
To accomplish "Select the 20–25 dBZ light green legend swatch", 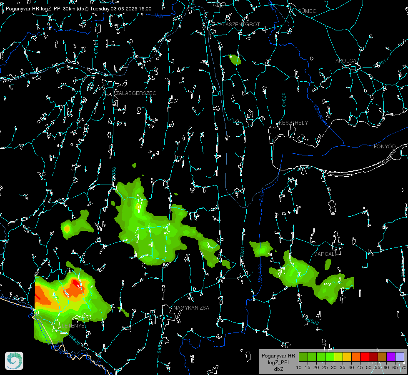I will coord(321,357).
